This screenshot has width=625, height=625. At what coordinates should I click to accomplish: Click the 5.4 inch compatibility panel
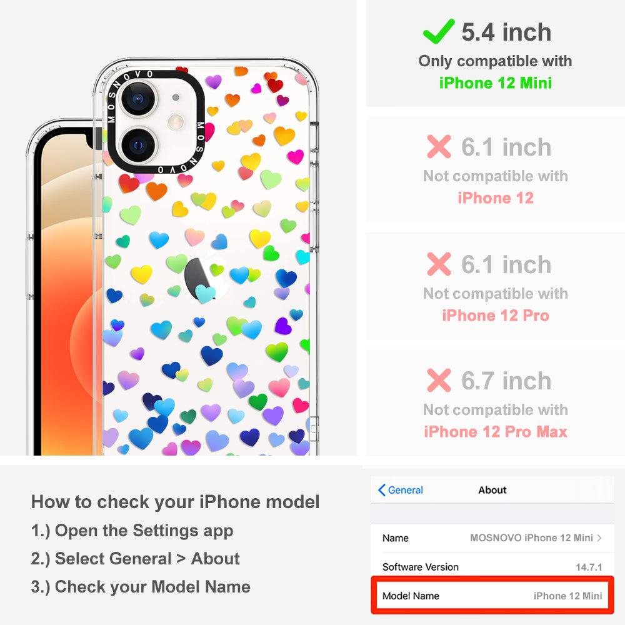(496, 53)
